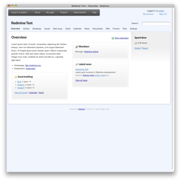Image resolution: width=181 pixels, height=181 pixels.
Task: Open Calendar link in Issue tracking box
Action: pyautogui.click(x=33, y=93)
